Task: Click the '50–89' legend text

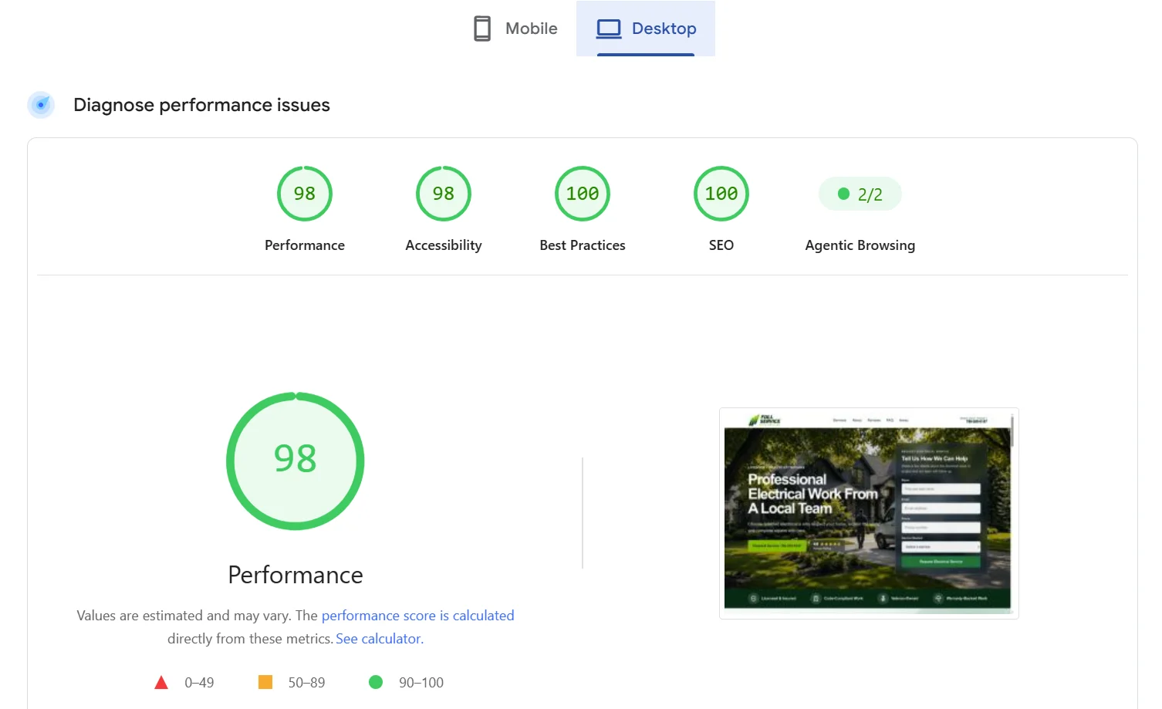Action: (x=306, y=683)
